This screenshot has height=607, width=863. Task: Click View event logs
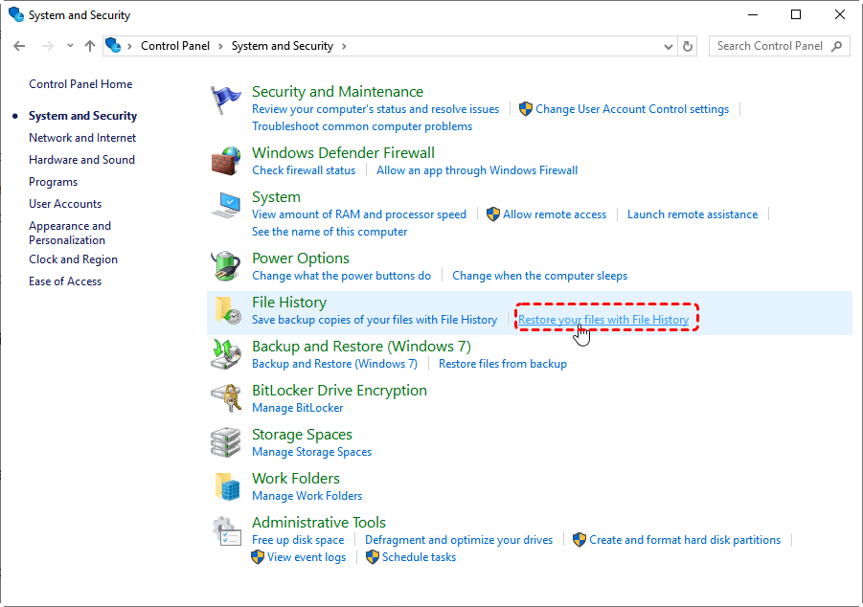pos(306,557)
